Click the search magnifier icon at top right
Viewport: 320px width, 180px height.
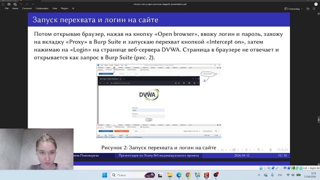(314, 9)
